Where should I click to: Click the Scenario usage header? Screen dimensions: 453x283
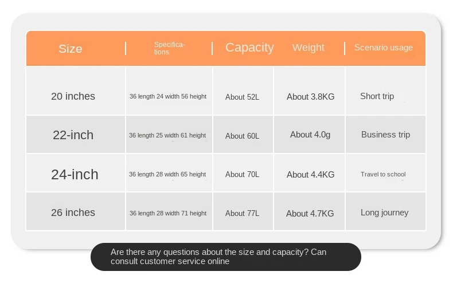pos(384,48)
